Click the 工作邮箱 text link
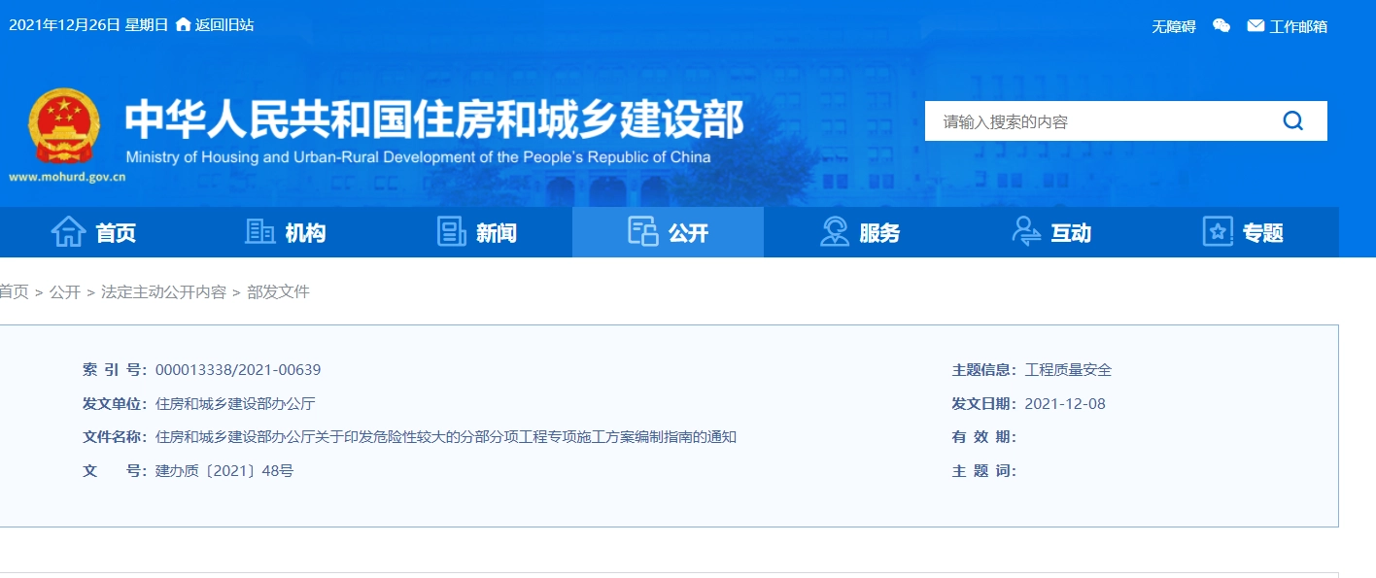Image resolution: width=1376 pixels, height=578 pixels. [1299, 24]
